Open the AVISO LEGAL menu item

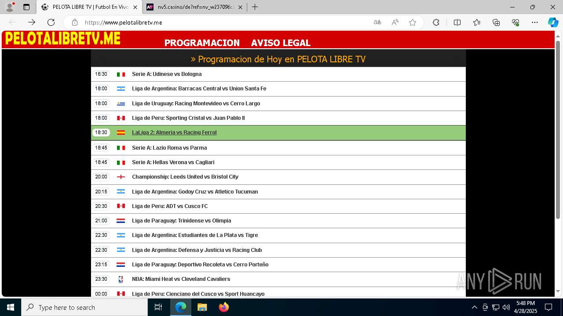coord(281,43)
